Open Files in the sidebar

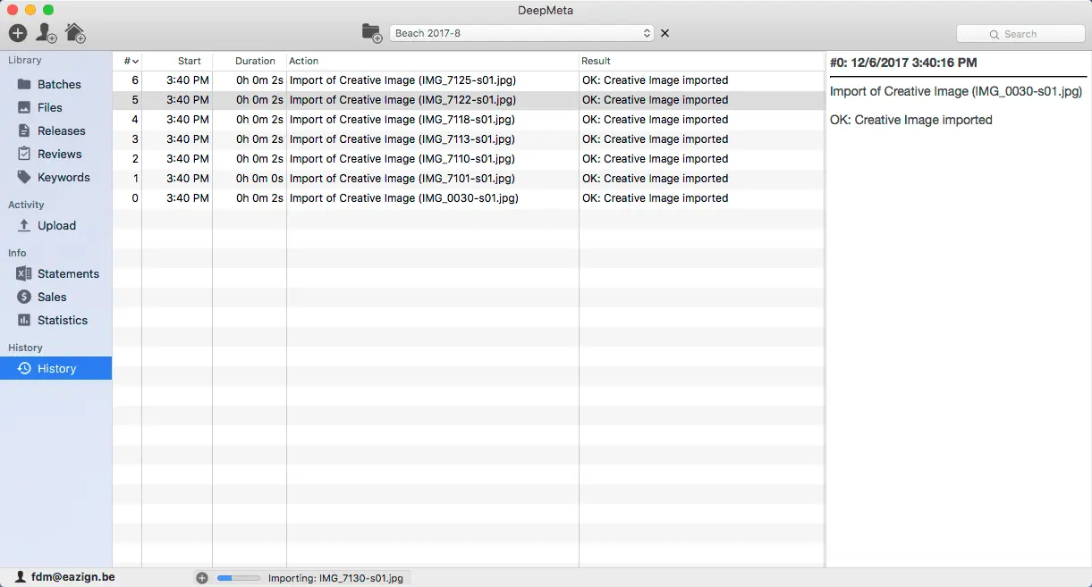[55, 107]
